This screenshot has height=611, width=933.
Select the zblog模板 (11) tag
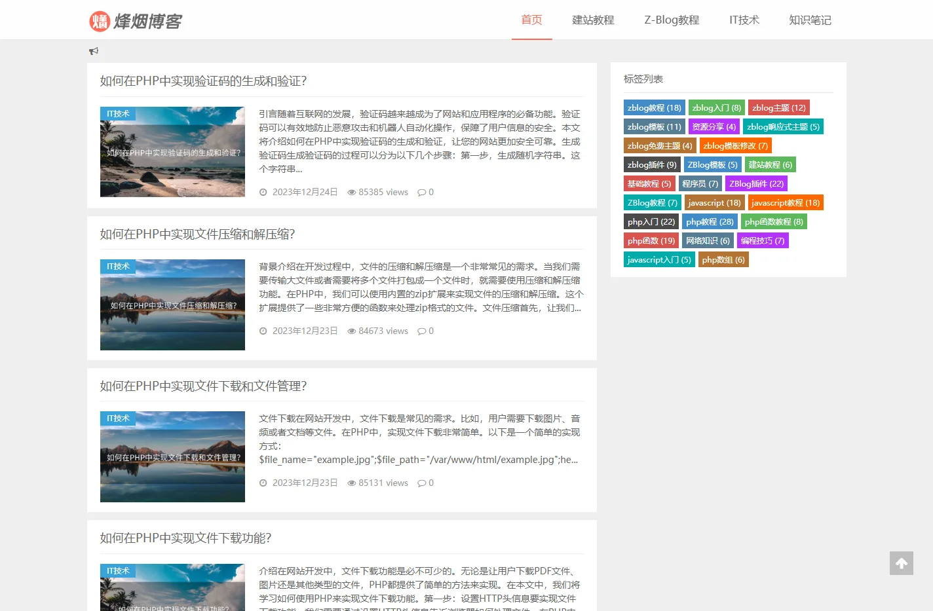654,126
